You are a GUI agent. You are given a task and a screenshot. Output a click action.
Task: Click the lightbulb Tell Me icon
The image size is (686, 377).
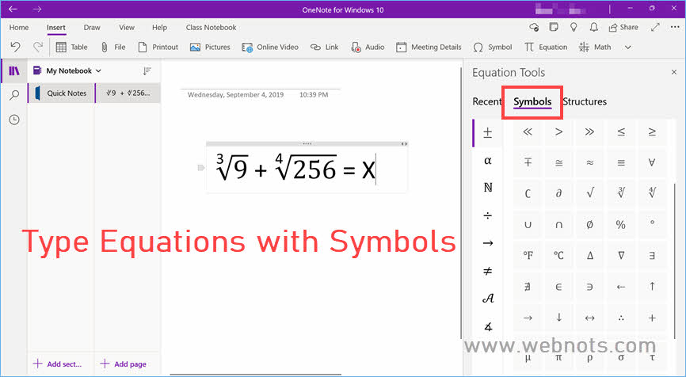[574, 27]
